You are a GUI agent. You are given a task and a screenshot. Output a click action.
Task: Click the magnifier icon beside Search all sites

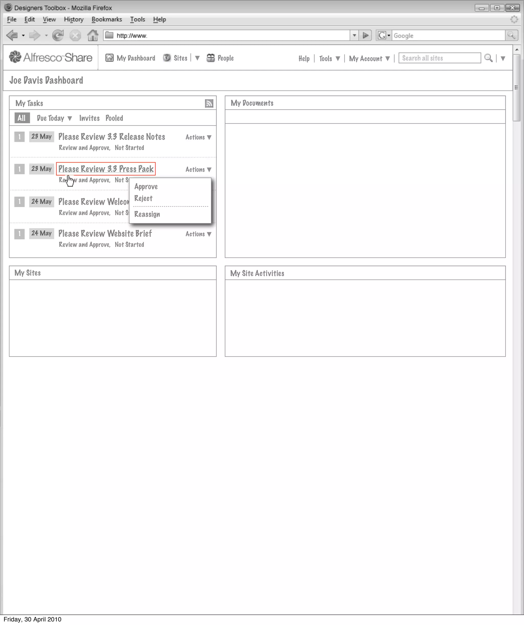[x=488, y=58]
